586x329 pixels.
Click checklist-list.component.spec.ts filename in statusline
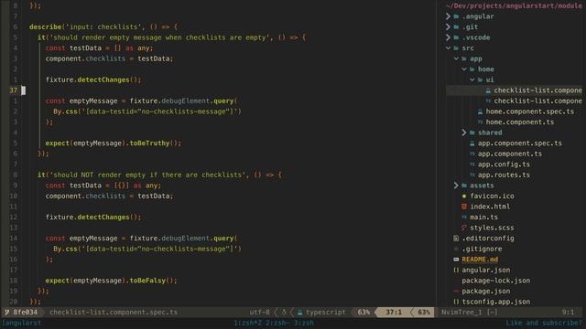pyautogui.click(x=114, y=313)
